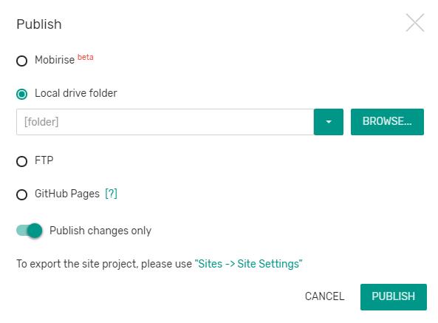Click the CANCEL button
The height and width of the screenshot is (323, 438).
pos(324,296)
